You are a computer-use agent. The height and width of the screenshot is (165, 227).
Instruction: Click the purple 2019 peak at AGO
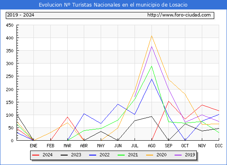click(151, 47)
